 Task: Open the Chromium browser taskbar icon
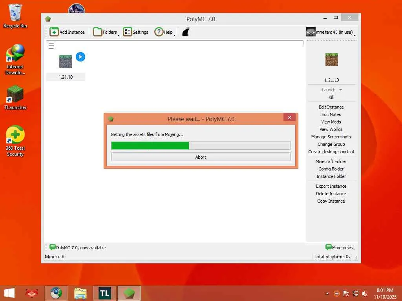56,293
